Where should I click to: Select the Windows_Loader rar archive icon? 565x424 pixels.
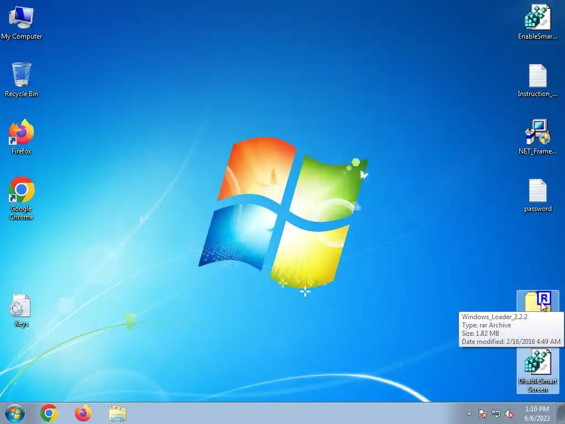(537, 301)
